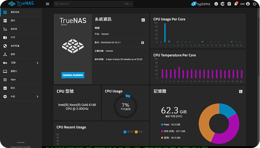Expand the 認證 (Credentials) submenu
Screen dimensions: 260x148
pos(37,63)
